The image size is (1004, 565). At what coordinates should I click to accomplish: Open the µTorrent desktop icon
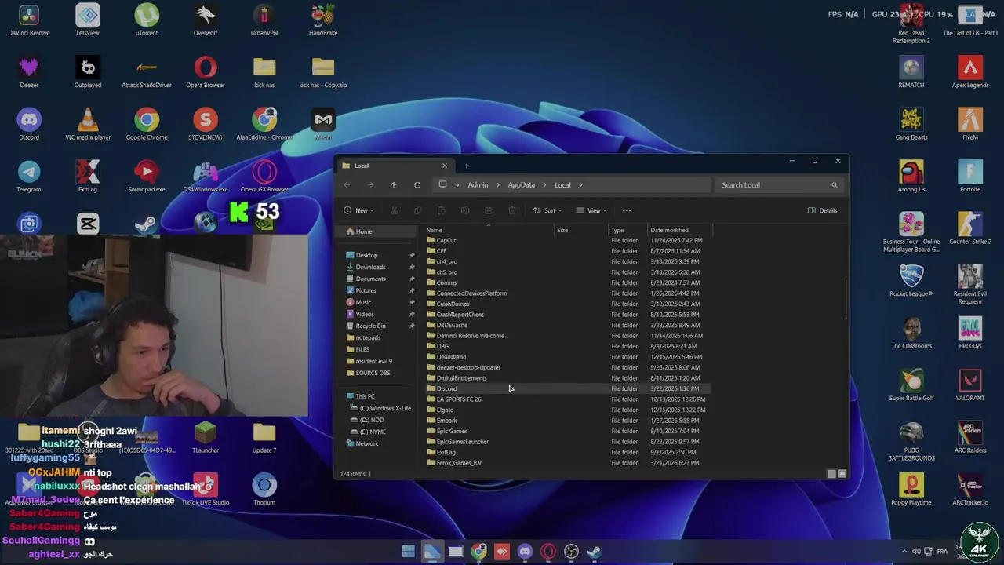(x=147, y=21)
